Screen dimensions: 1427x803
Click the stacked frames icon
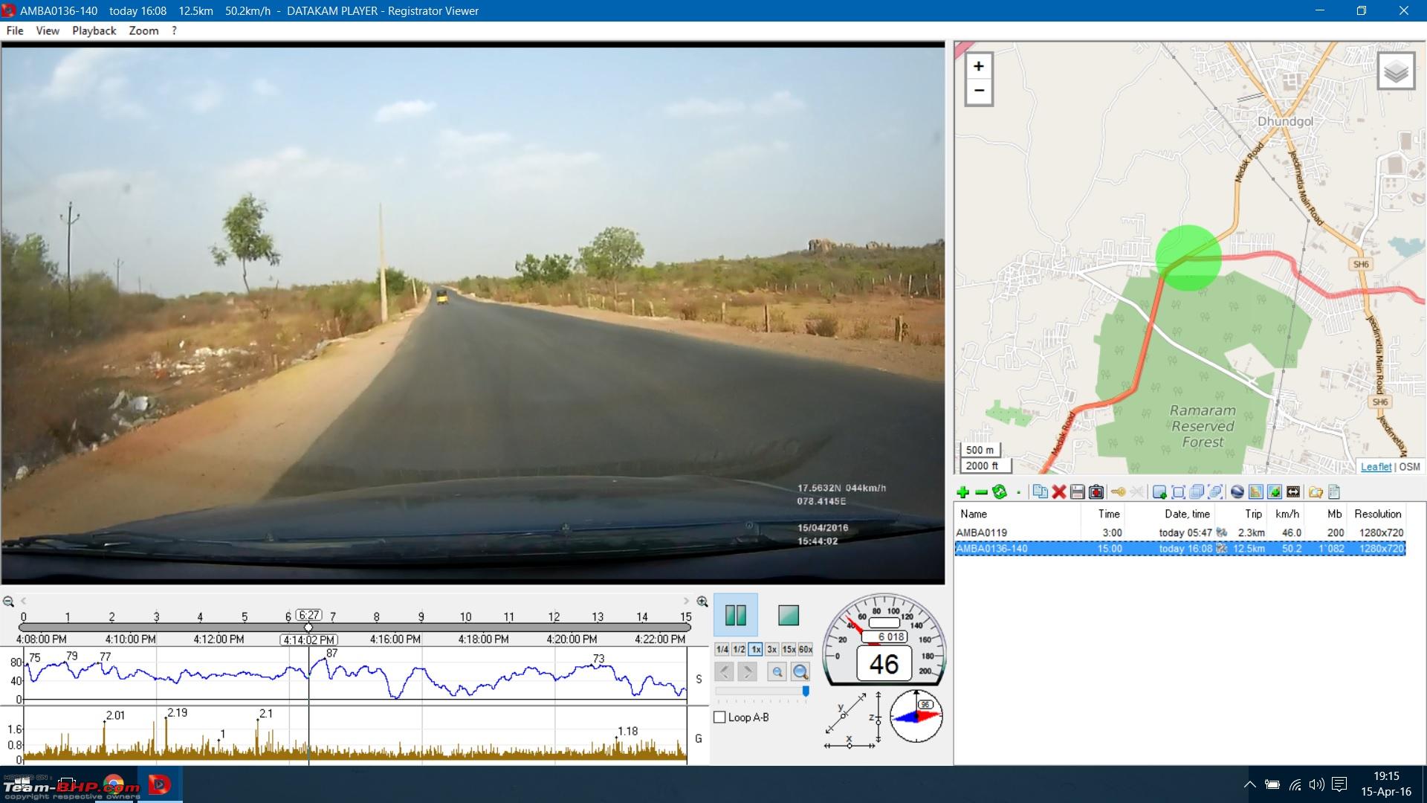coord(1197,492)
